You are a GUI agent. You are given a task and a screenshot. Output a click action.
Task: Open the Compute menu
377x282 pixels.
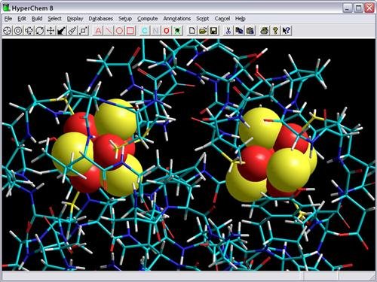(x=148, y=19)
